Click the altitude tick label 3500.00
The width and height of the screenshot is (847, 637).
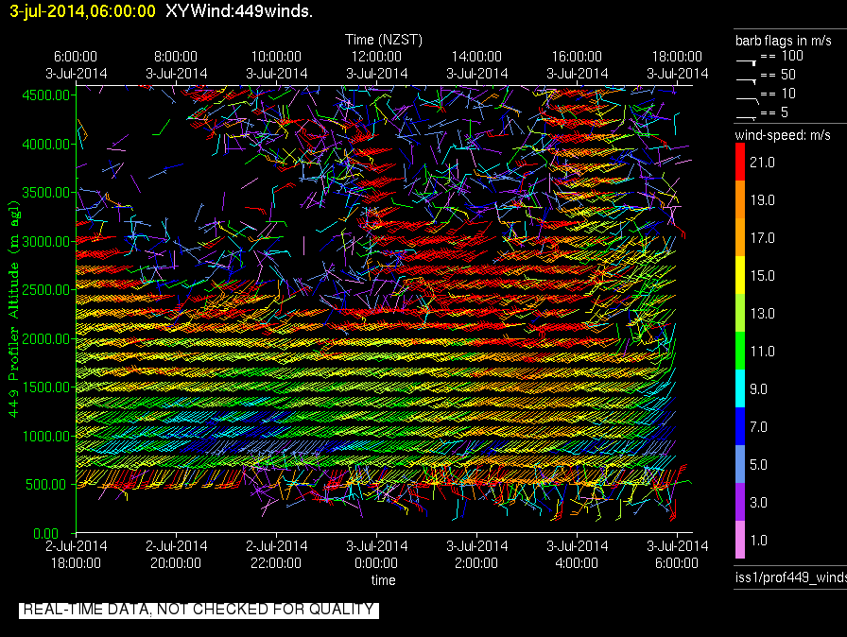click(46, 193)
